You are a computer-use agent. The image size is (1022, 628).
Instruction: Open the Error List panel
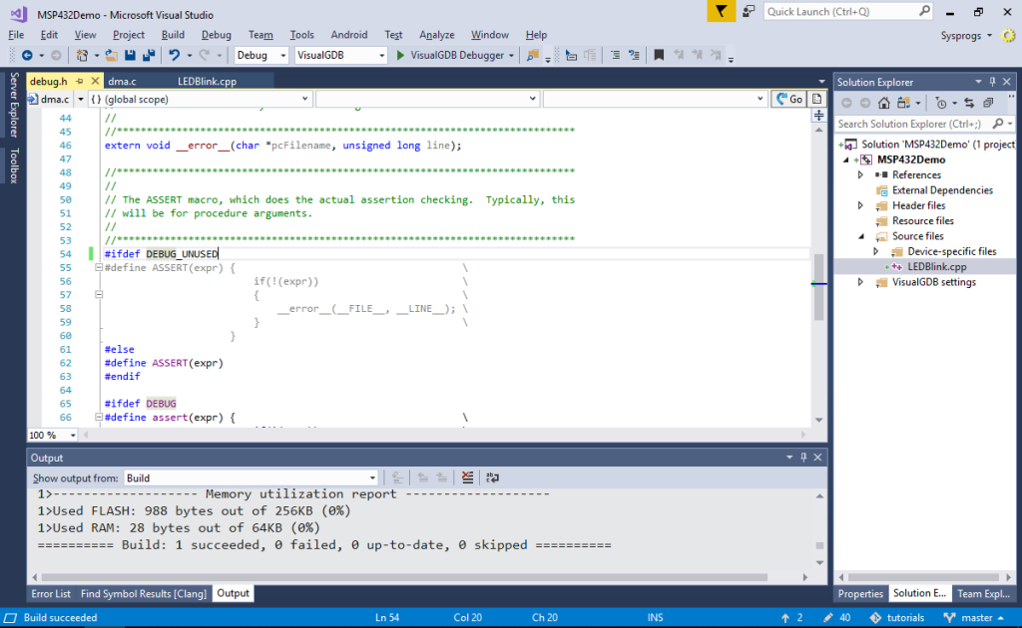(x=51, y=593)
